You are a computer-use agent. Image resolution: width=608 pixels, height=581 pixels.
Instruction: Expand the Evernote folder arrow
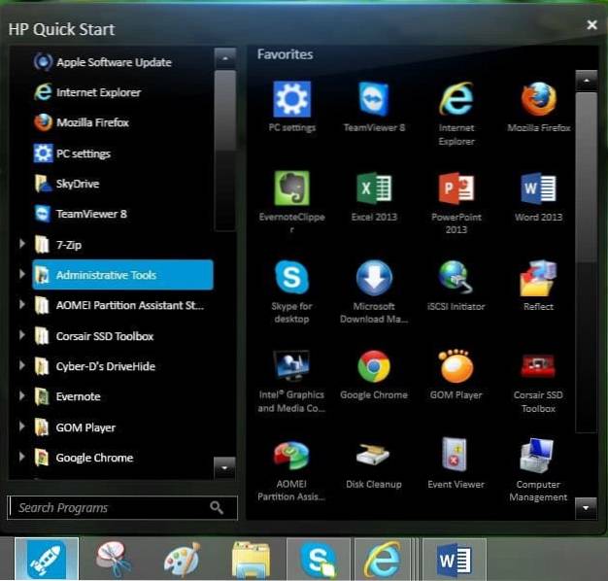pos(22,396)
